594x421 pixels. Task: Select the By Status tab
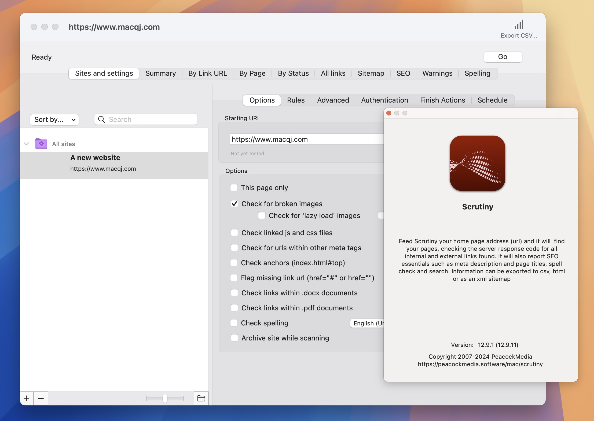click(293, 73)
